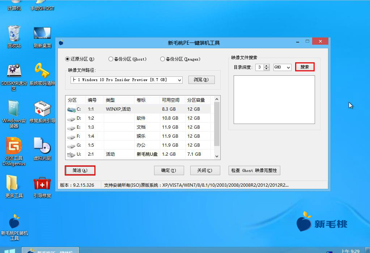Image resolution: width=370 pixels, height=253 pixels.
Task: Click the F: drive icon in partition list
Action: tap(71, 137)
